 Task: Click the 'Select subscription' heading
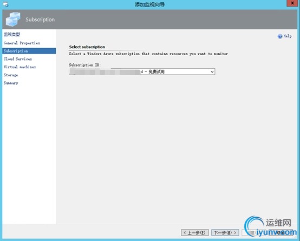pos(87,47)
